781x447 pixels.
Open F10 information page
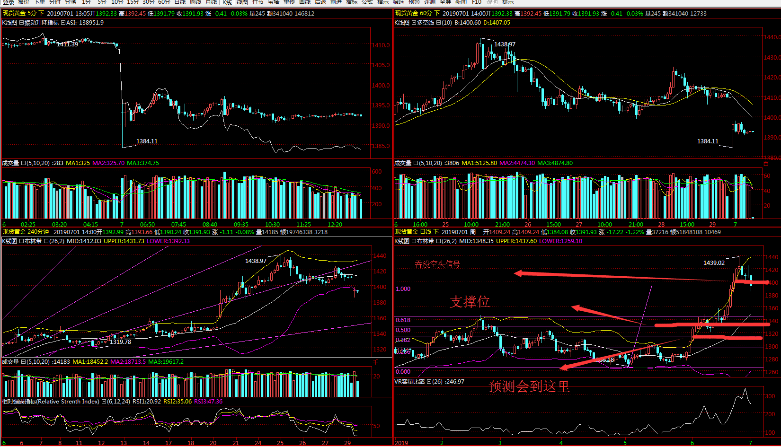click(x=476, y=2)
